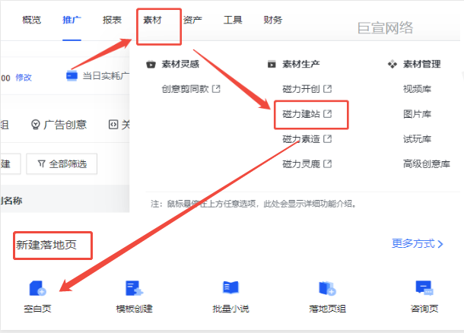Click the 素材生产 section icon

click(272, 64)
